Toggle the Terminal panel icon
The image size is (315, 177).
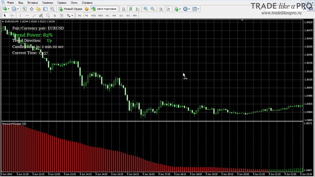pyautogui.click(x=45, y=9)
